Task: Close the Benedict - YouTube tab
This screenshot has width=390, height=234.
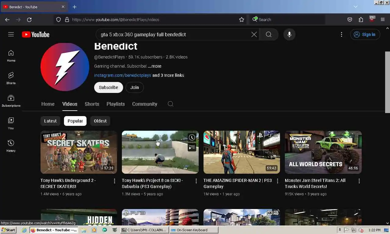Action: click(63, 7)
